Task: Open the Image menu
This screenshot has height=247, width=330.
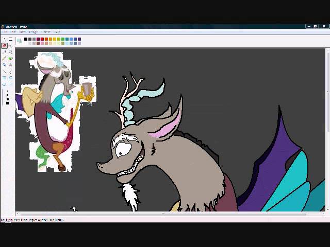Action: (x=33, y=32)
